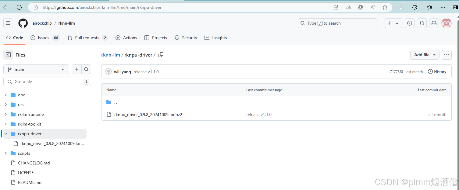Open commit history via History button

tap(437, 72)
